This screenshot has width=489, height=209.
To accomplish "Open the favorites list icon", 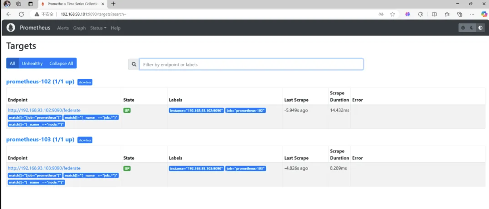I will click(x=447, y=14).
